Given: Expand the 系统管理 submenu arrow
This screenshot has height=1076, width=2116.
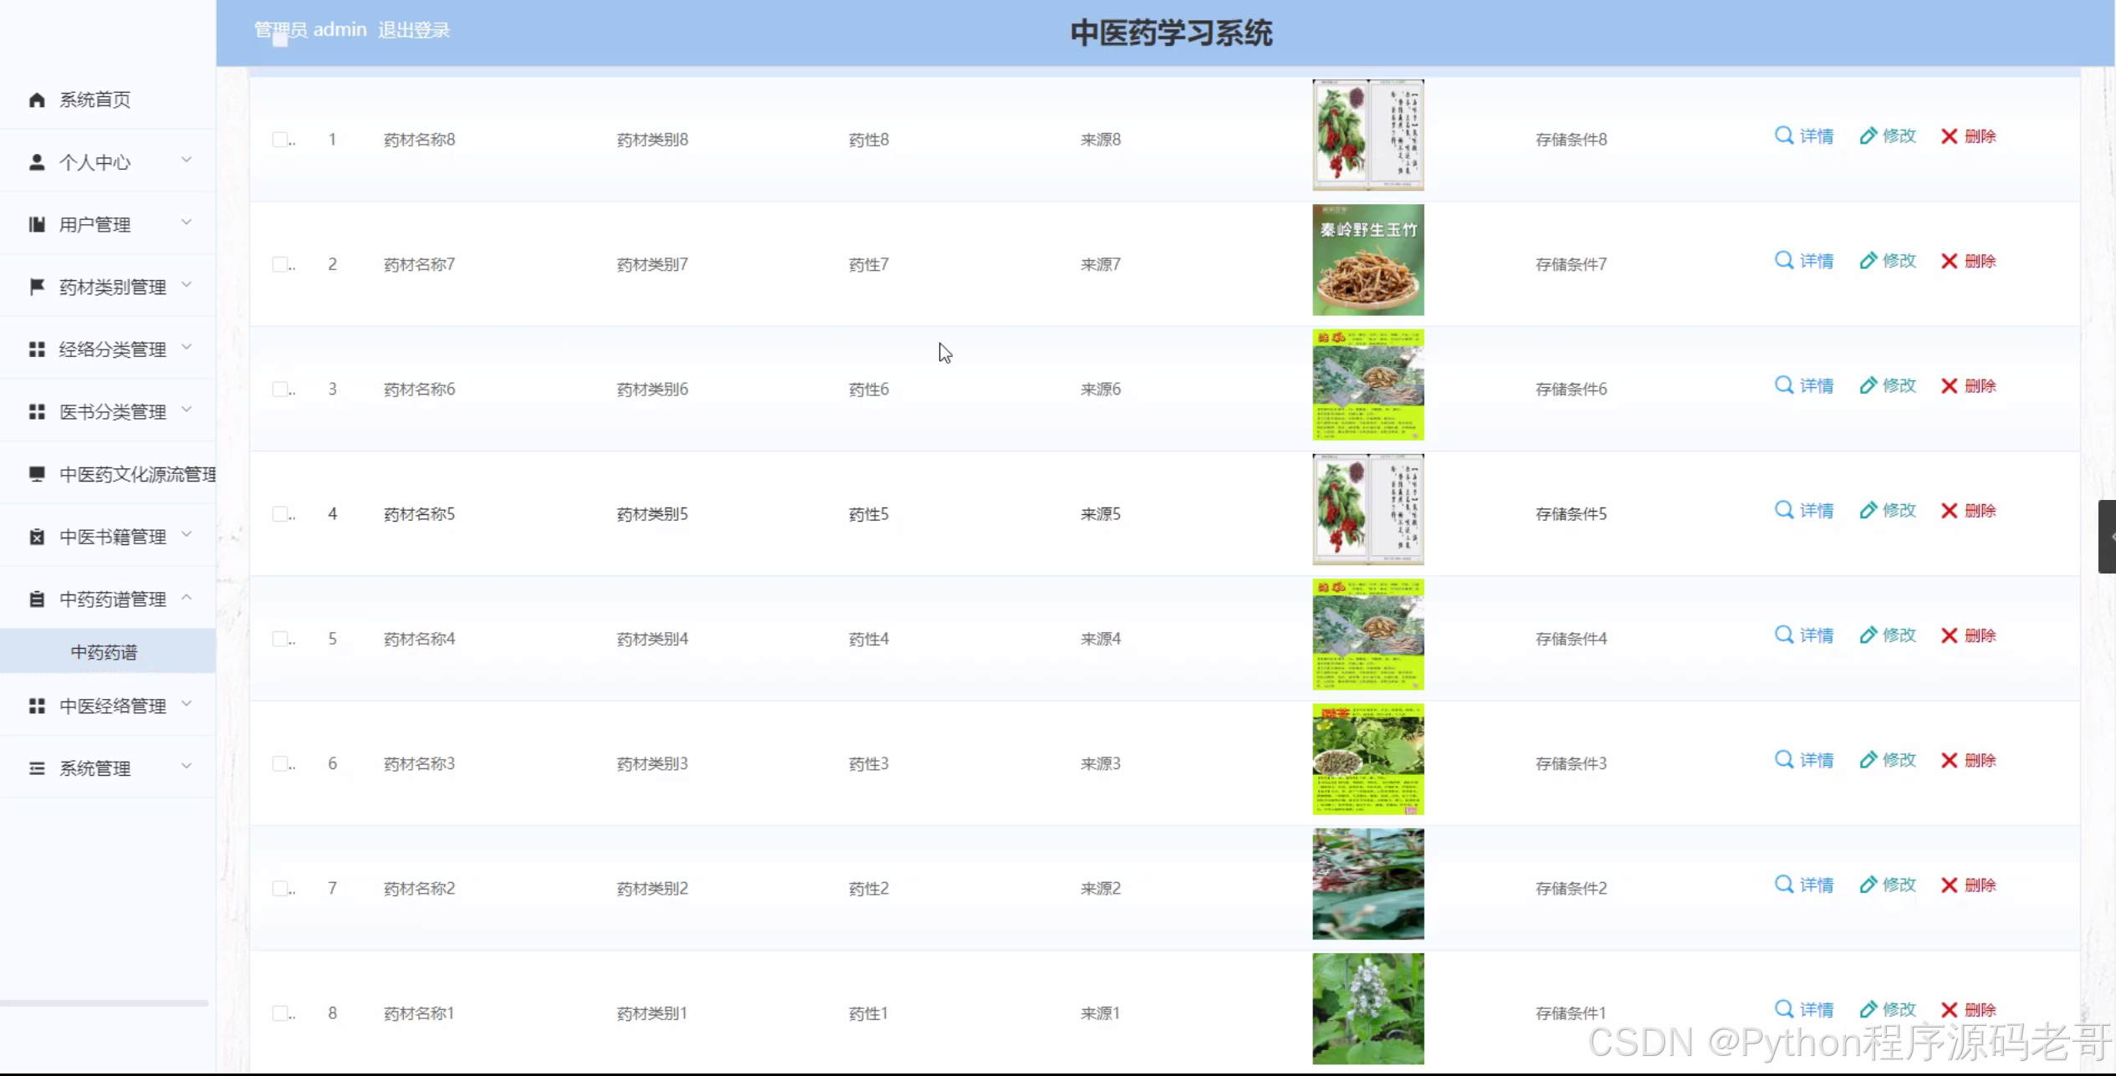Looking at the screenshot, I should tap(187, 766).
